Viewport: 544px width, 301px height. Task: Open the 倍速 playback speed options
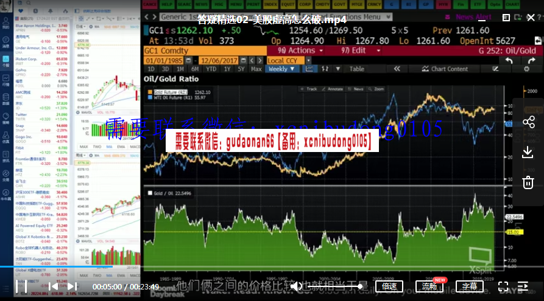(x=389, y=286)
